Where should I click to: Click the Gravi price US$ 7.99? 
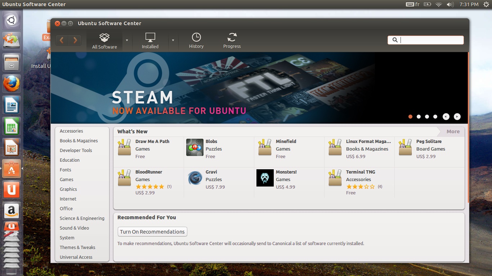[215, 187]
